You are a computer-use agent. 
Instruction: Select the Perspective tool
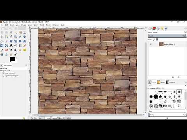(x=25, y=41)
